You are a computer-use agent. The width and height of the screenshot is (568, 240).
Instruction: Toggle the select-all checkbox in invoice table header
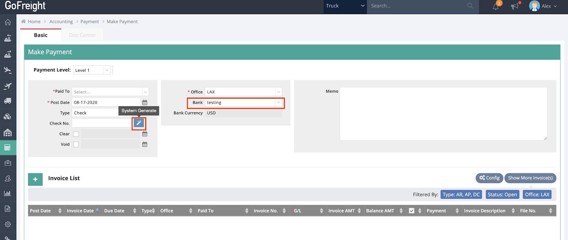(411, 211)
